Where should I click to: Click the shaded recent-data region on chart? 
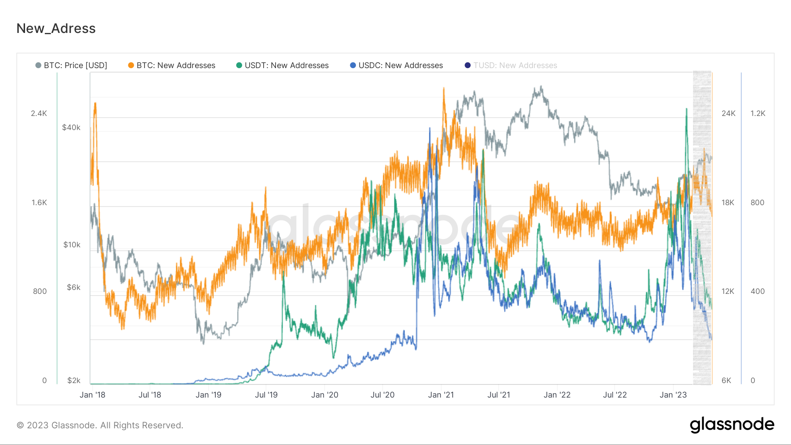coord(702,228)
